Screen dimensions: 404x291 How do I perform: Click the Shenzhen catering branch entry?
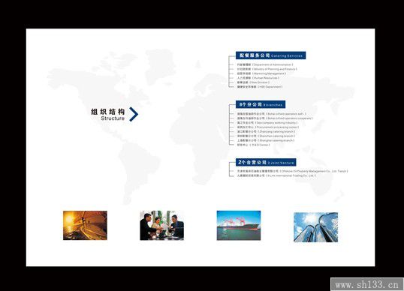266,136
